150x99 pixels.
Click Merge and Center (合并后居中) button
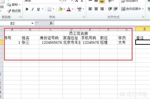pyautogui.click(x=132, y=9)
